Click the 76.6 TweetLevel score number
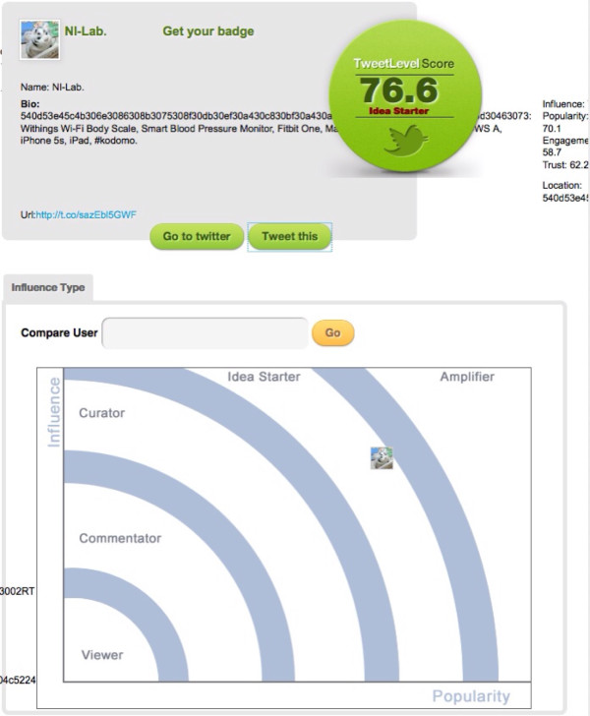The image size is (590, 716). point(398,89)
